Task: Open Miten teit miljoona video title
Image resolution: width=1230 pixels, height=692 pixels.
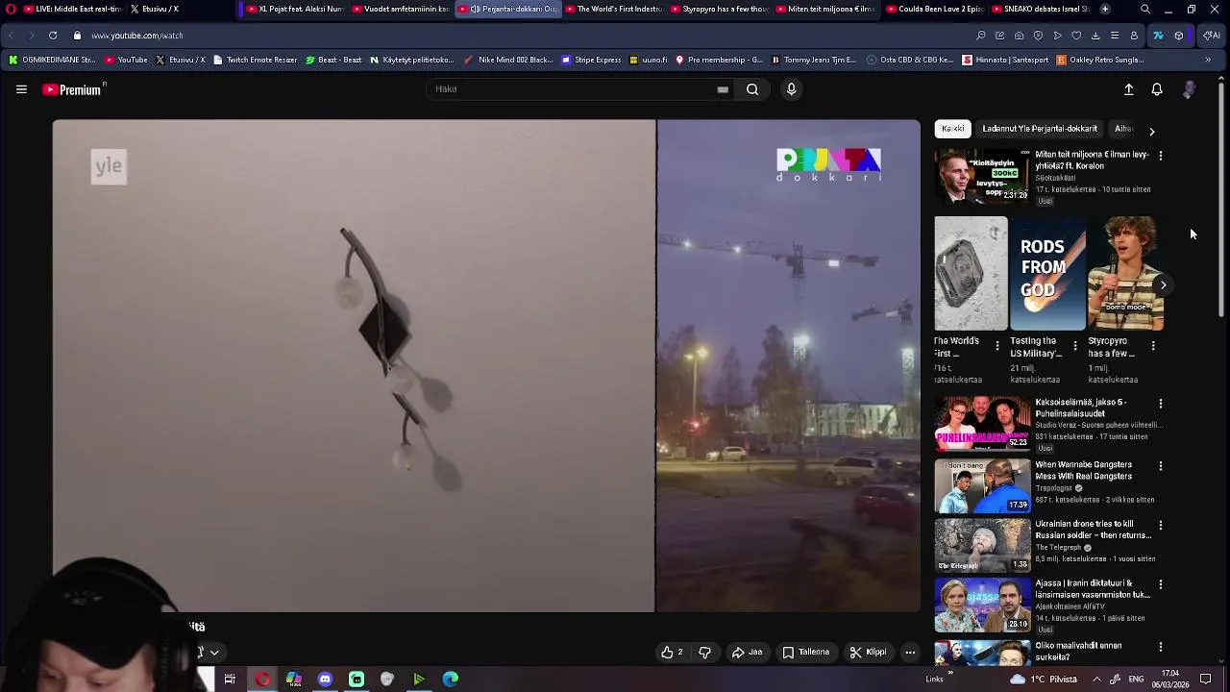Action: (1092, 160)
